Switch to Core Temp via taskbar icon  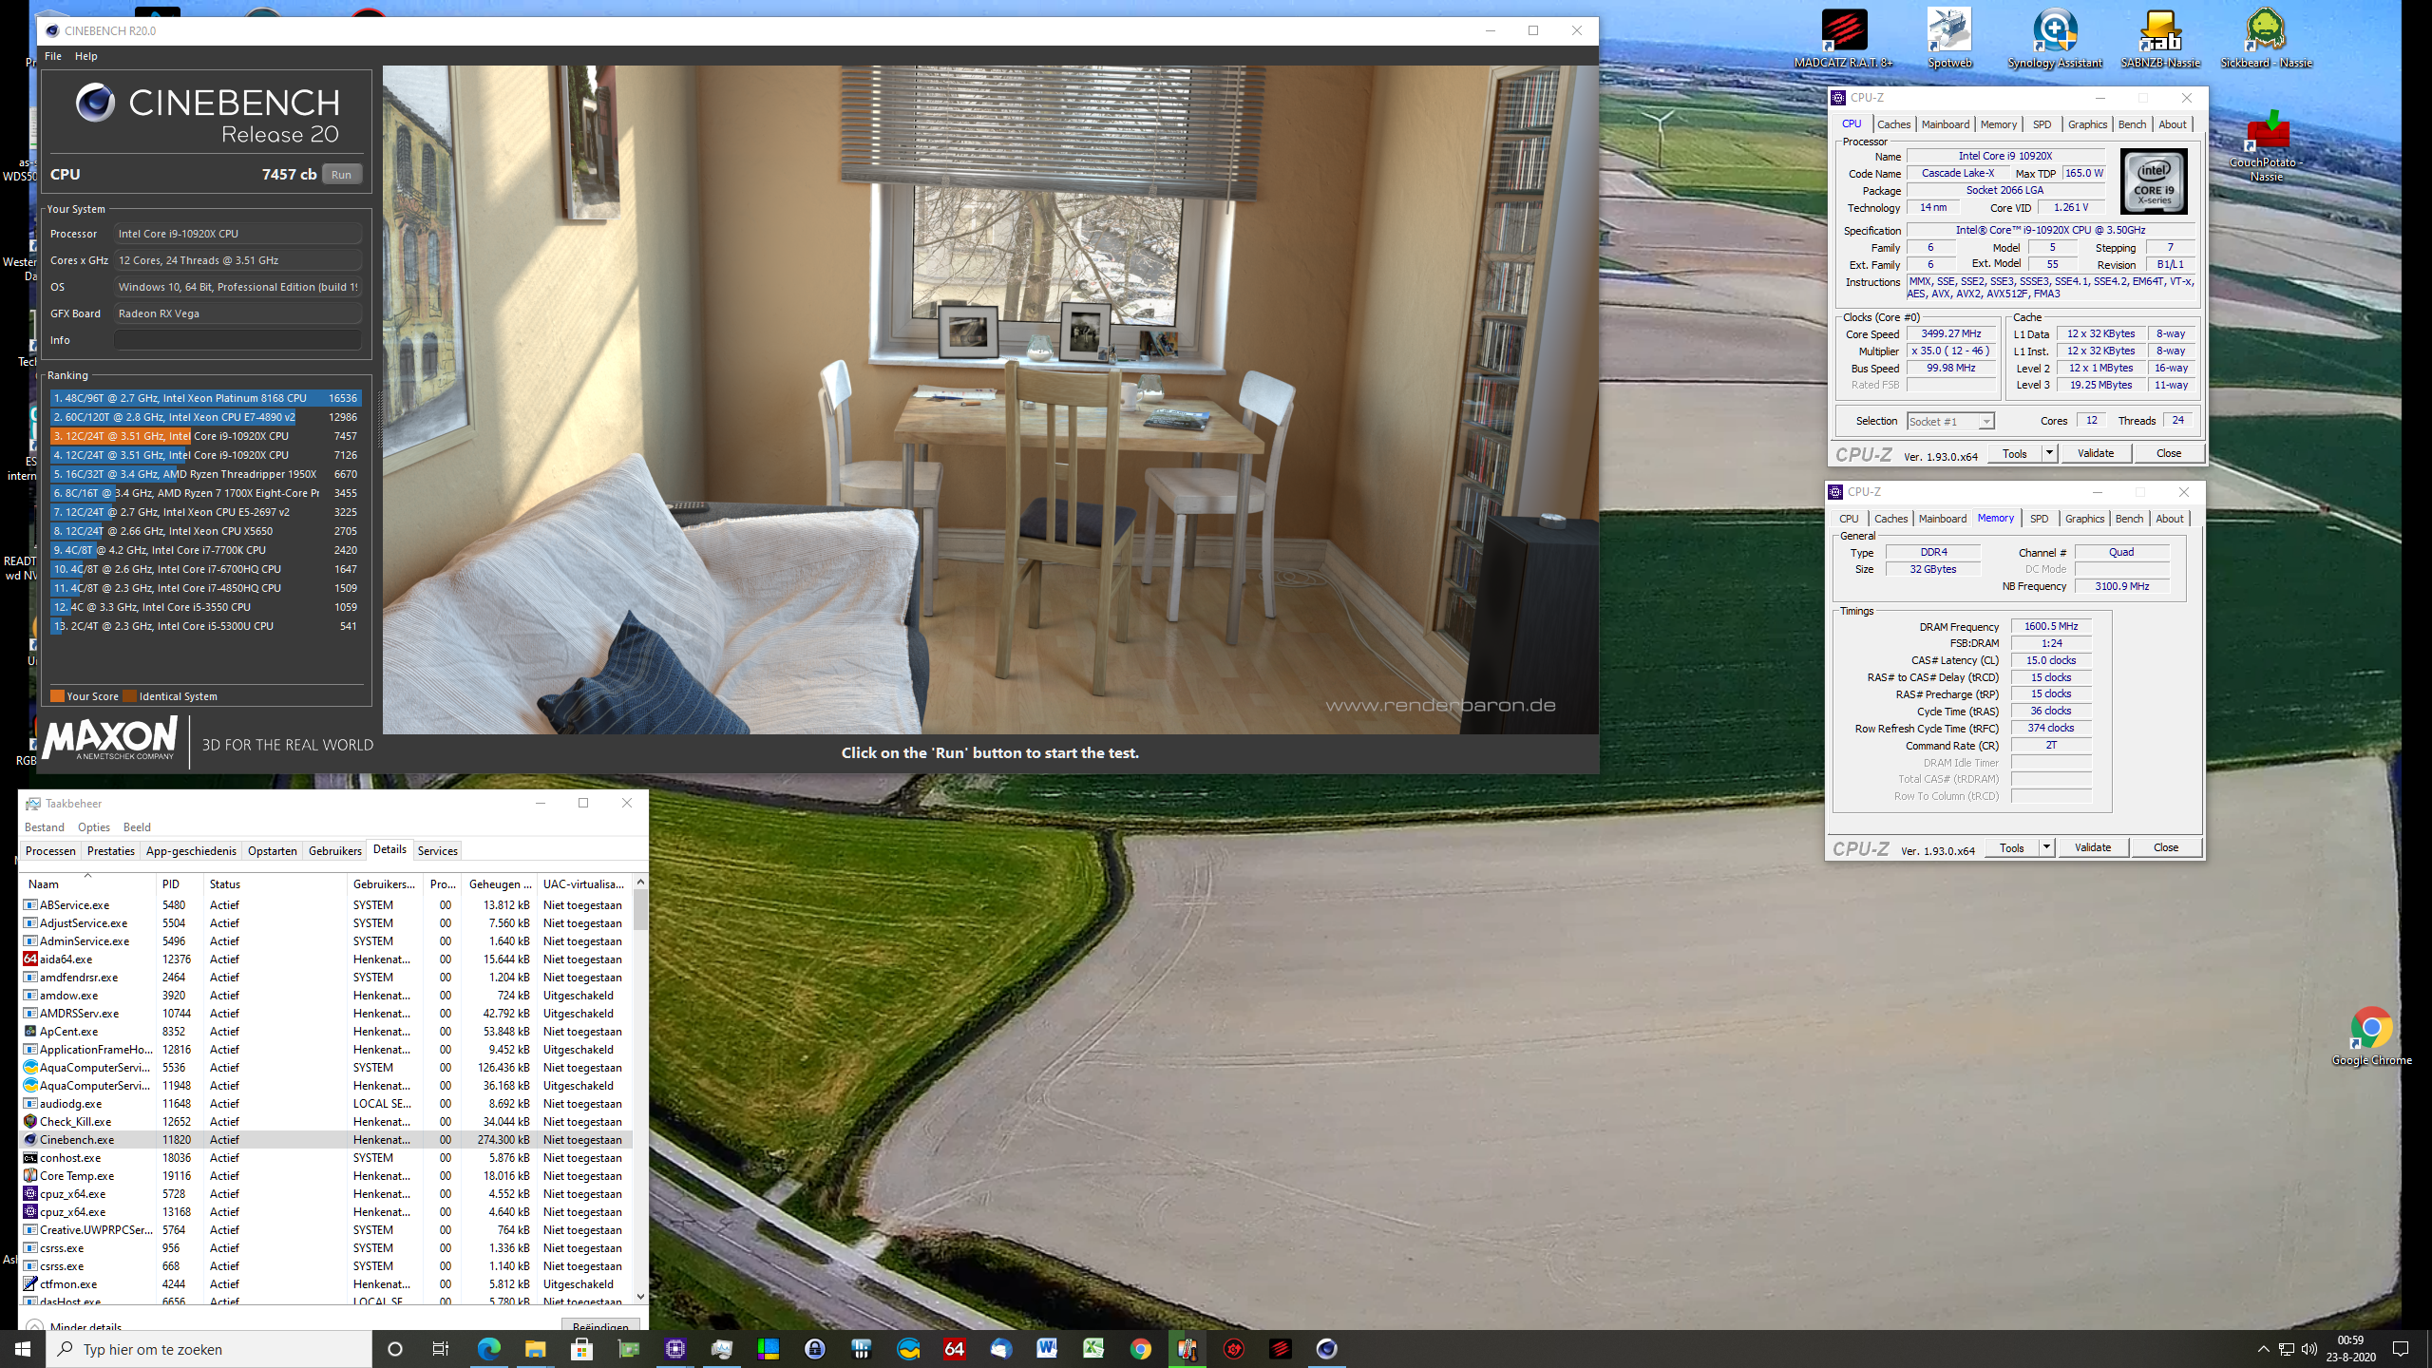click(x=1187, y=1349)
